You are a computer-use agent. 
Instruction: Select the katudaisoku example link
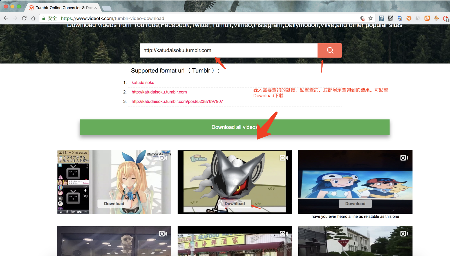pyautogui.click(x=143, y=83)
